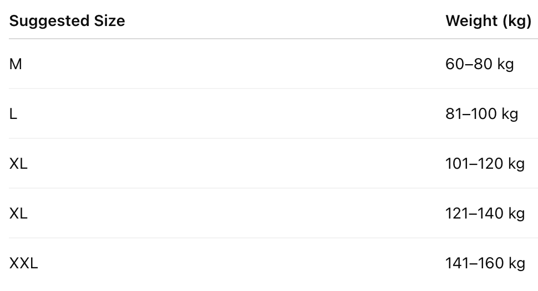This screenshot has height=291, width=538.
Task: Click the 121–140 kg weight cell
Action: (x=484, y=214)
